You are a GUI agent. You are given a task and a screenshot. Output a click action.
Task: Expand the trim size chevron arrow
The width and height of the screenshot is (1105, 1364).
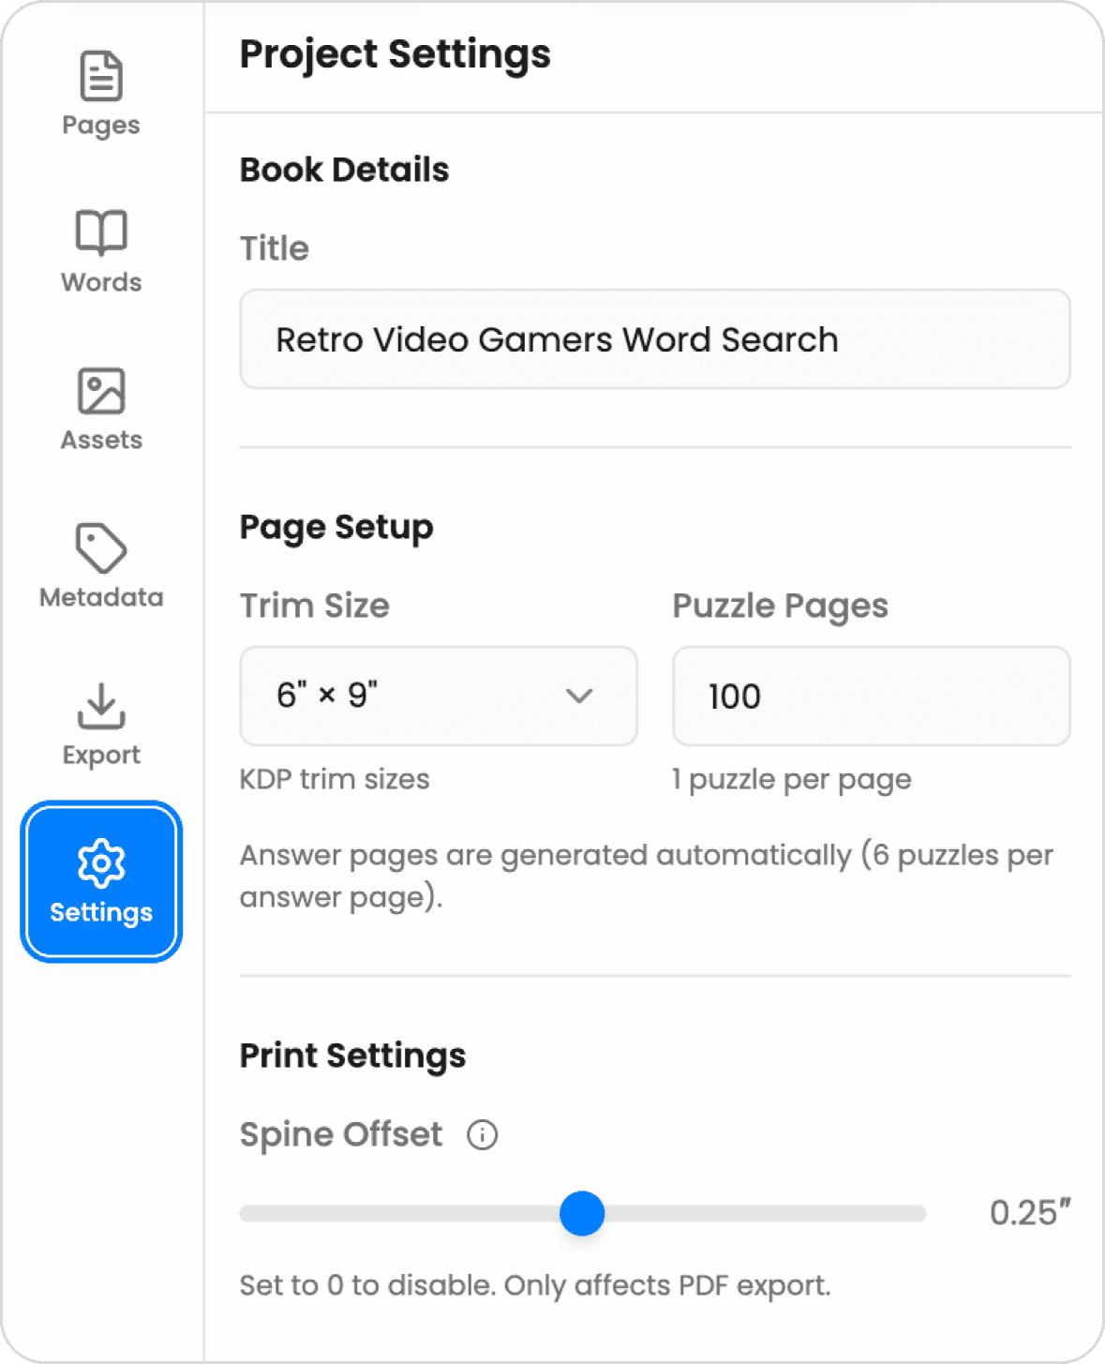click(580, 696)
